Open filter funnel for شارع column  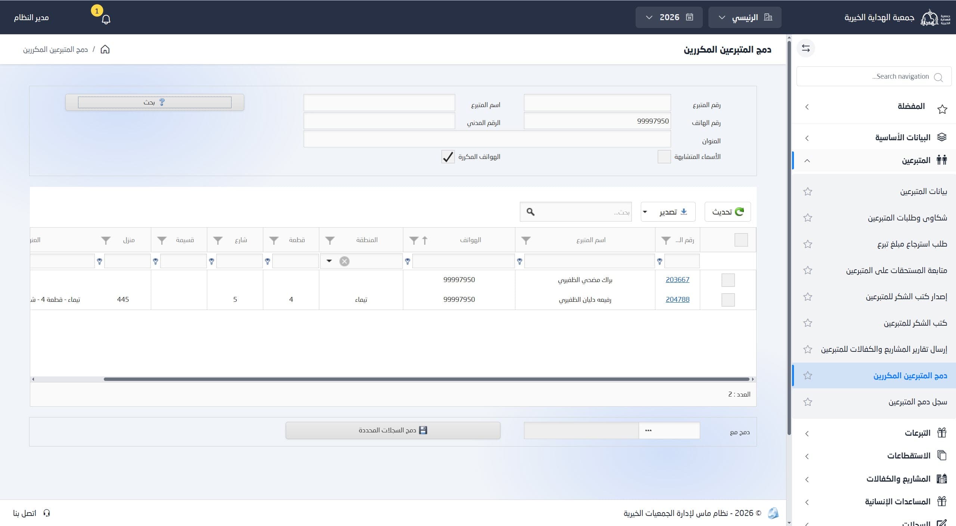tap(218, 240)
